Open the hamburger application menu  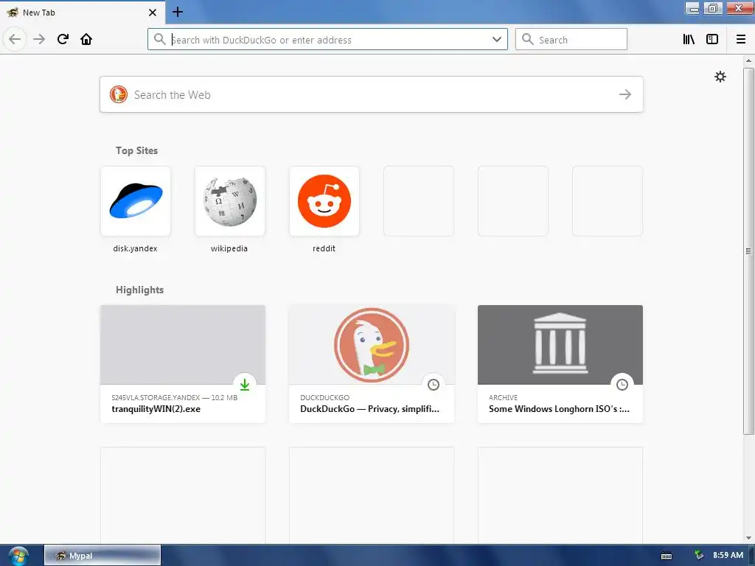[x=741, y=40]
